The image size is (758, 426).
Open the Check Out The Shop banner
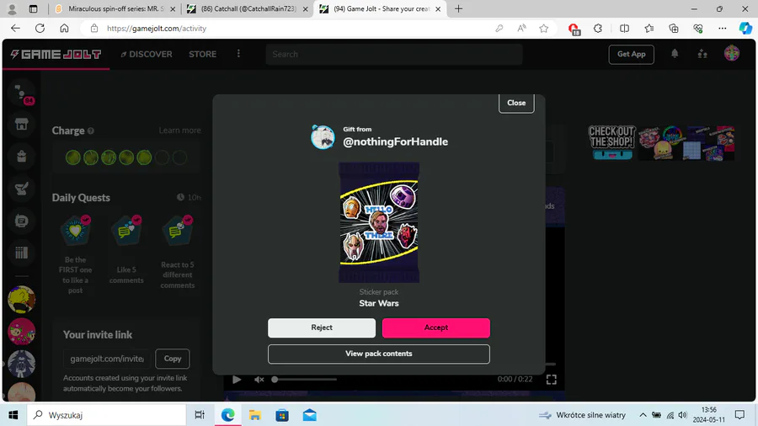(x=661, y=143)
